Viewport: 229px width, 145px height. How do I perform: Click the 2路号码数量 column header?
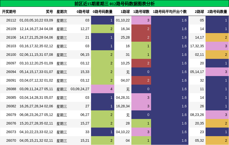[217, 12]
